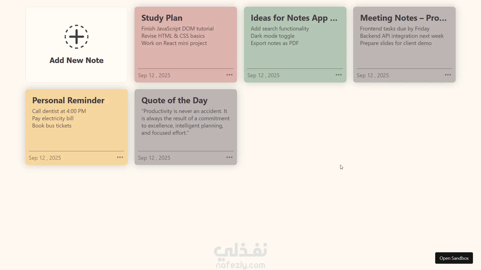Click the Study Plan note body text
Screen dimensions: 481x270
[x=177, y=36]
